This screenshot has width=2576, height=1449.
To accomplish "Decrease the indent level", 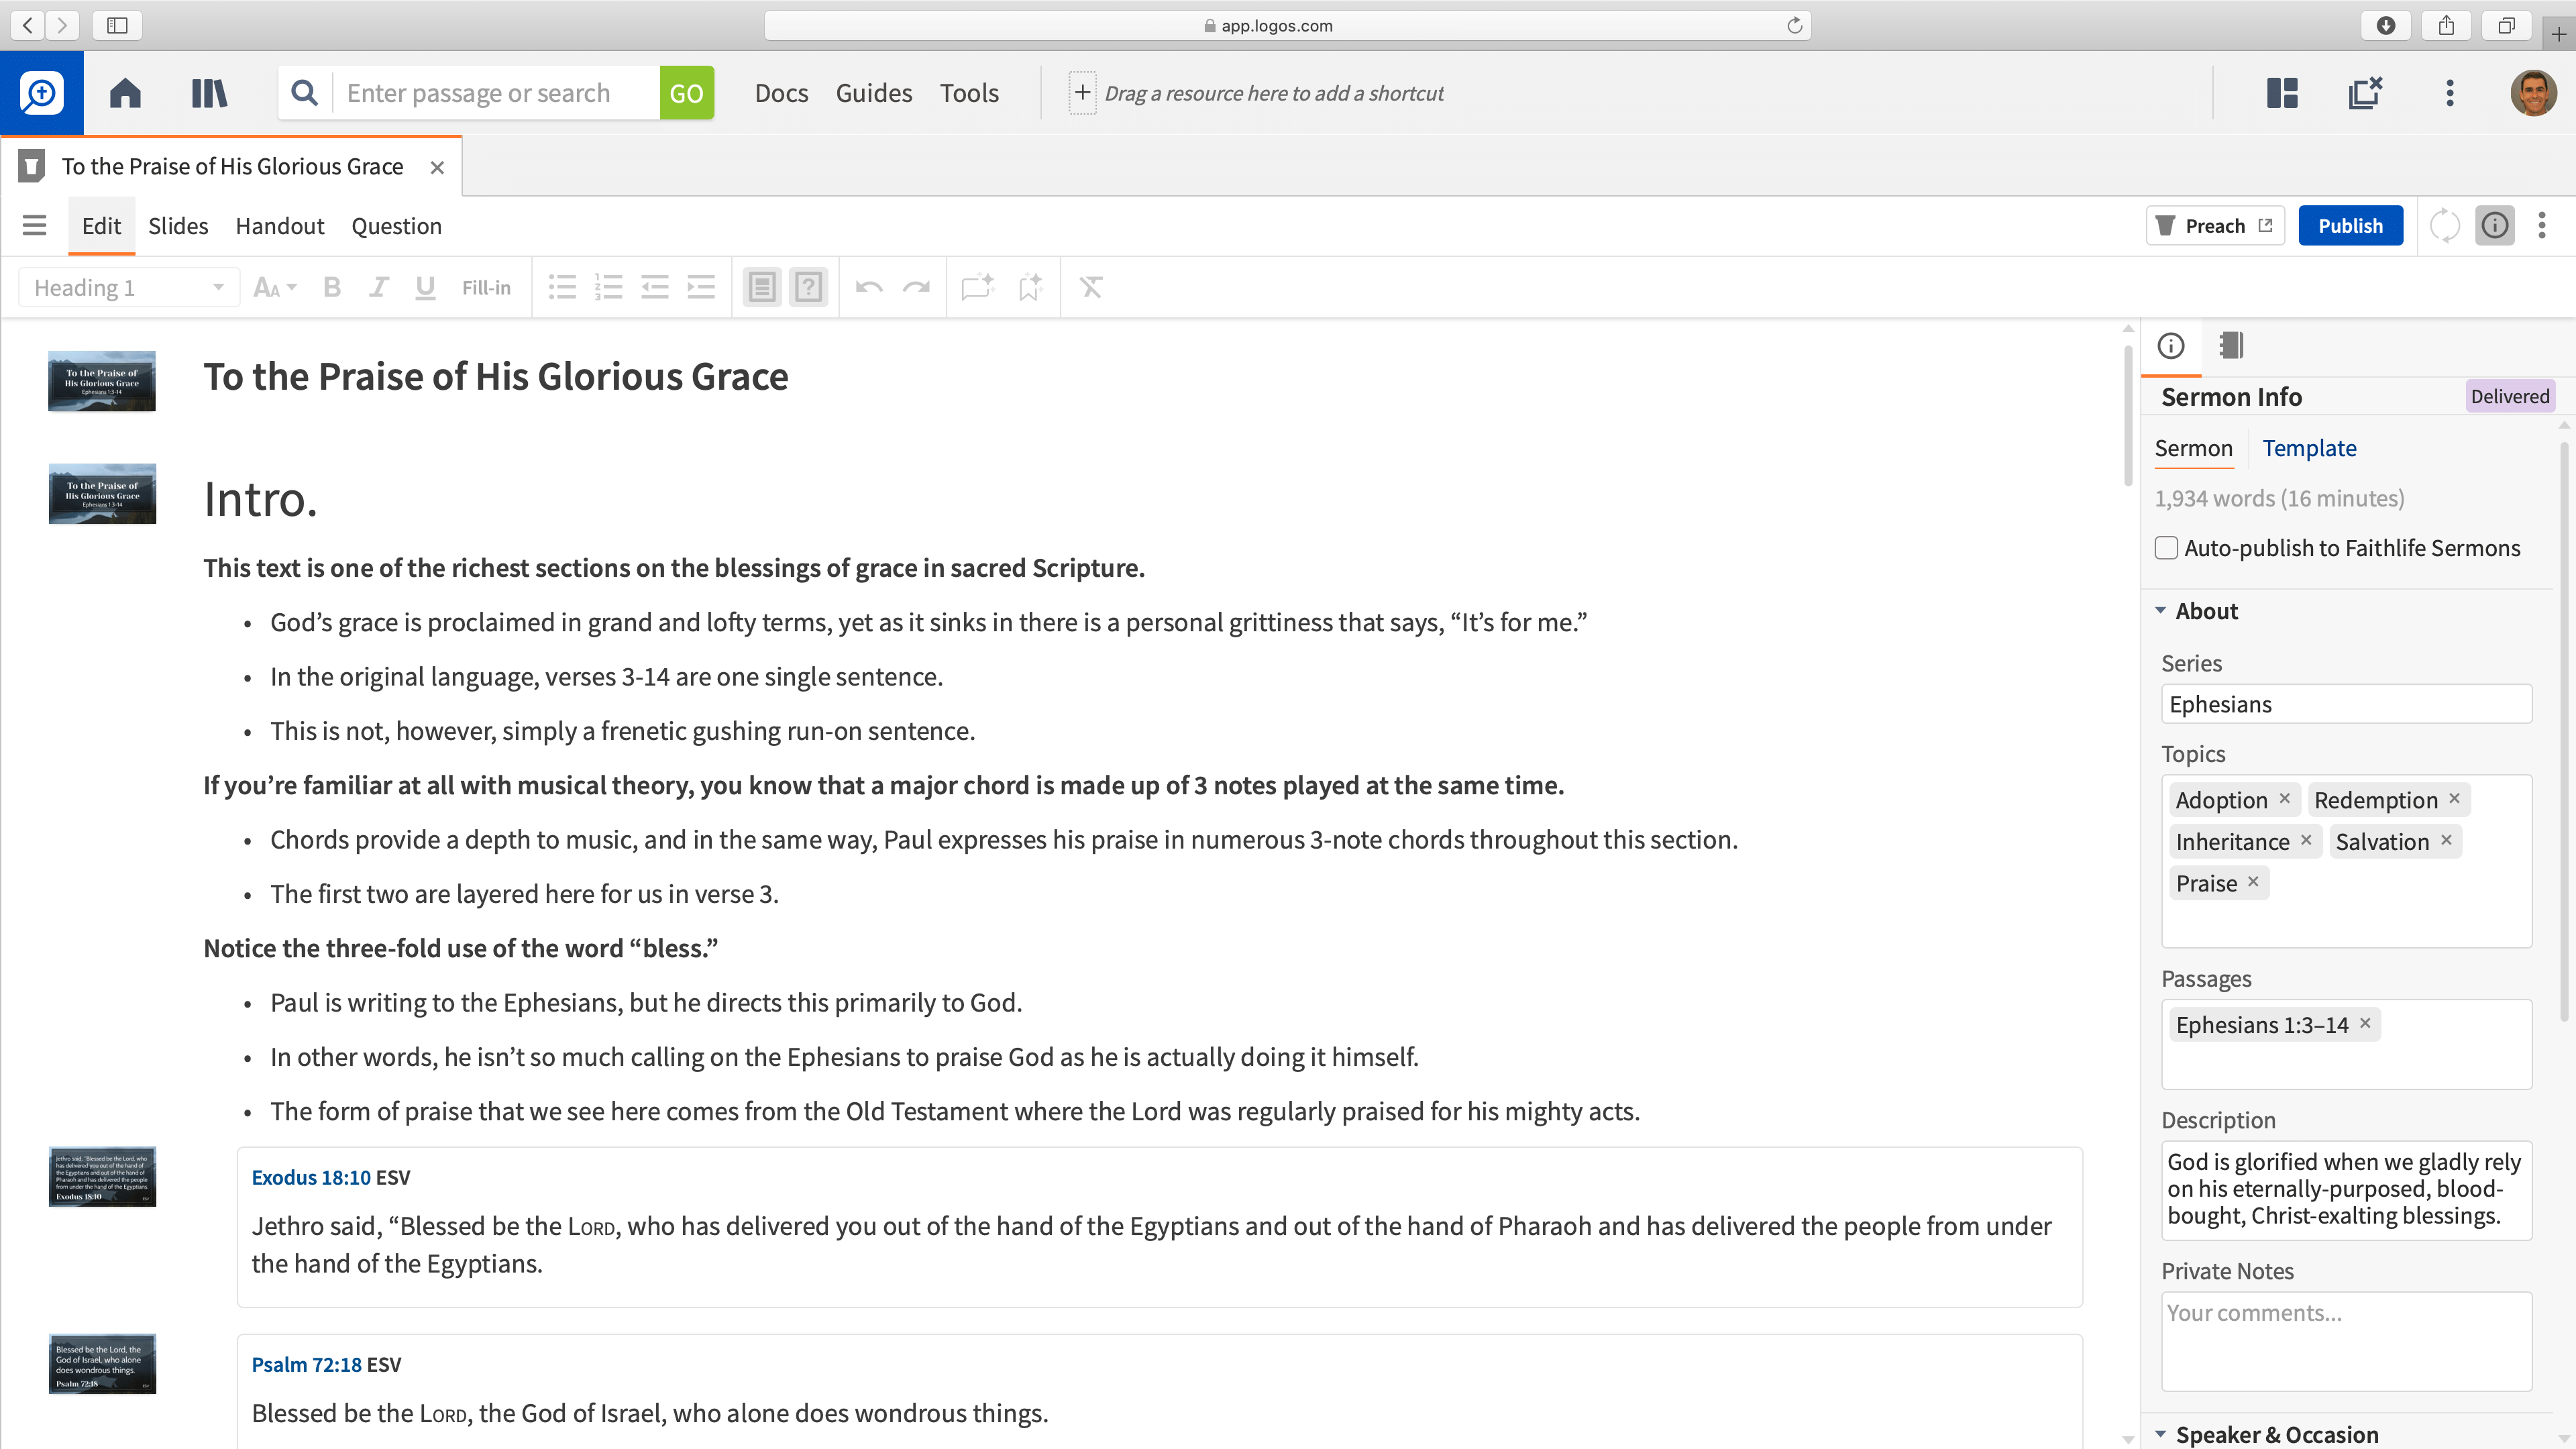I will tap(655, 288).
